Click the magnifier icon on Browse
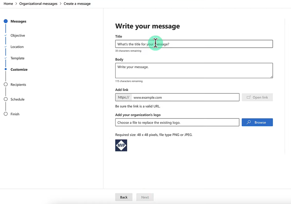 click(249, 122)
